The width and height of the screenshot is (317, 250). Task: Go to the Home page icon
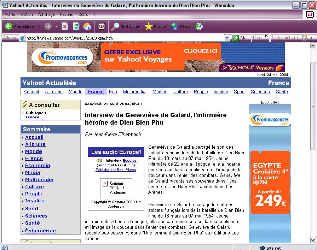coord(87,26)
